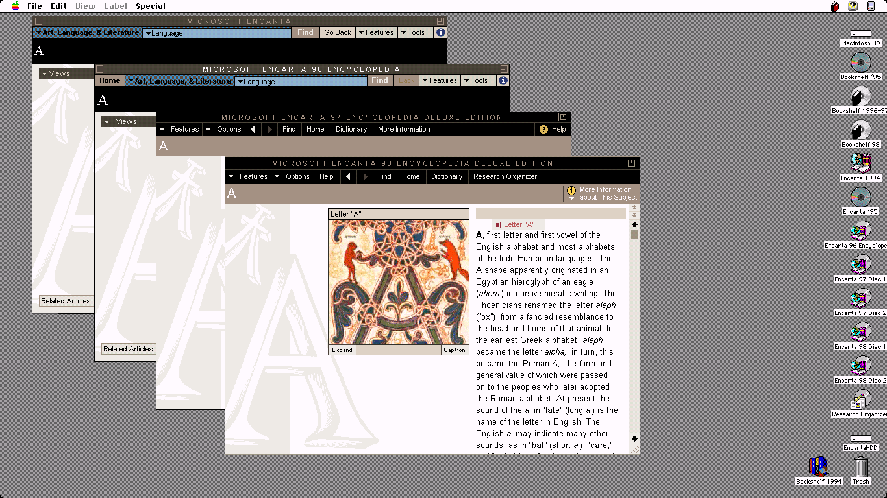Click Find in Encarta 98 toolbar
The height and width of the screenshot is (498, 887).
point(384,176)
